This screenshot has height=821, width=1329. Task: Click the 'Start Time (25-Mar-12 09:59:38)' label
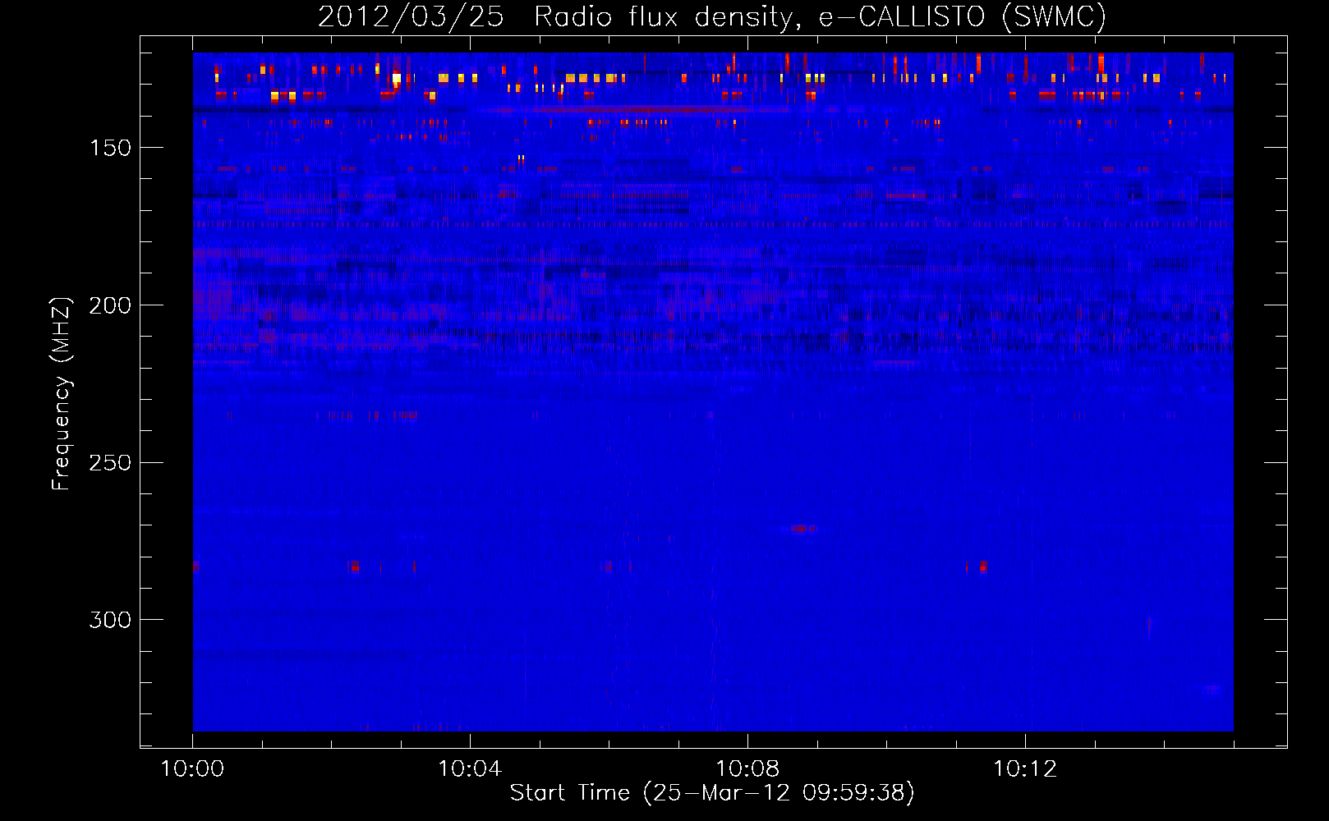(x=712, y=793)
